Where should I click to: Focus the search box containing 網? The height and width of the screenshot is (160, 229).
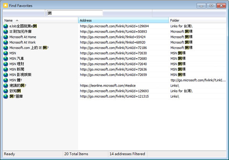[x=75, y=13]
